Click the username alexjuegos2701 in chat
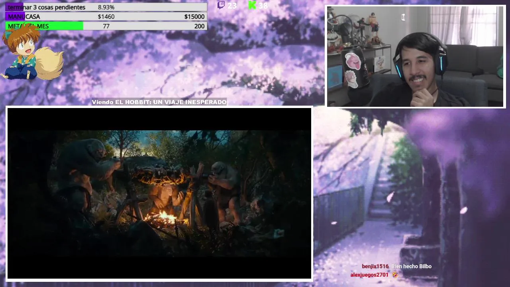 click(x=369, y=275)
